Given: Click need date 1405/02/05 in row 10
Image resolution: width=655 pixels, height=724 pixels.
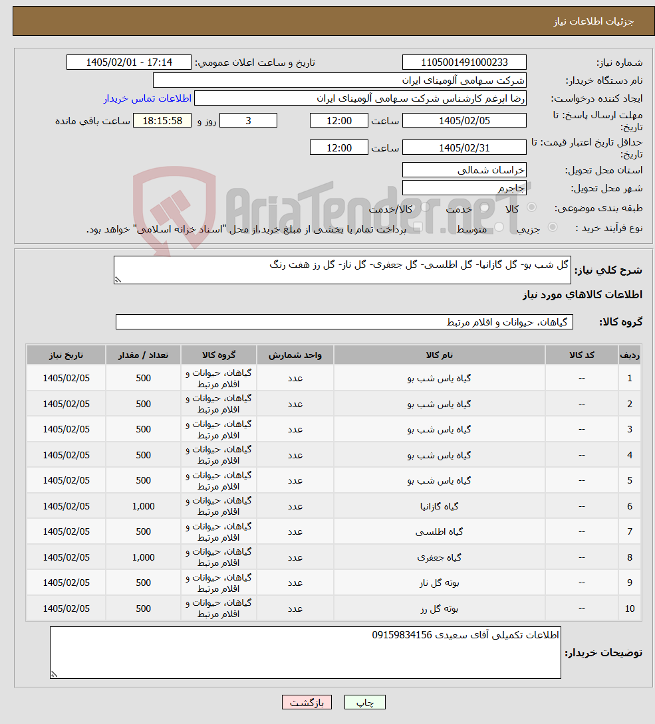Looking at the screenshot, I should click(66, 609).
